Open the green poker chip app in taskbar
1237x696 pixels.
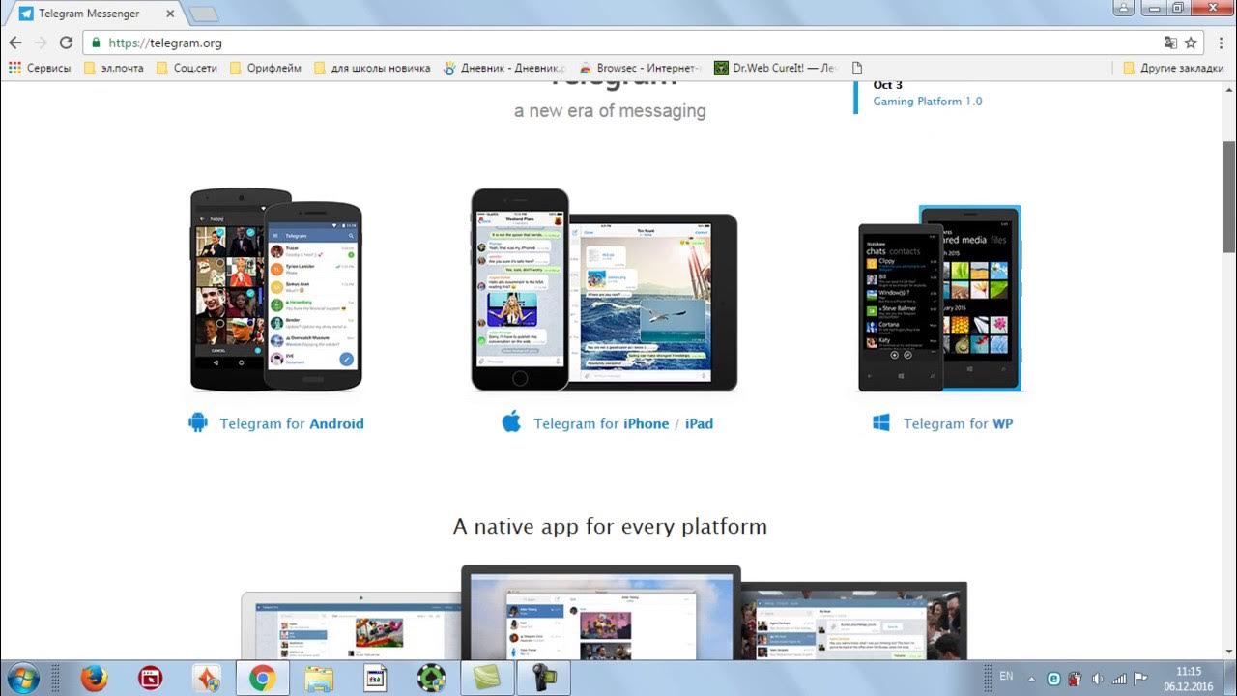(x=430, y=679)
